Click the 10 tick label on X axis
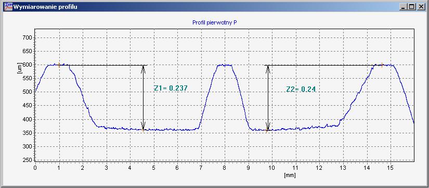Image resolution: width=429 pixels, height=188 pixels. point(272,168)
